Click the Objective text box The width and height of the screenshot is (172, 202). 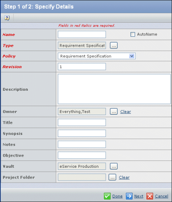(x=82, y=155)
